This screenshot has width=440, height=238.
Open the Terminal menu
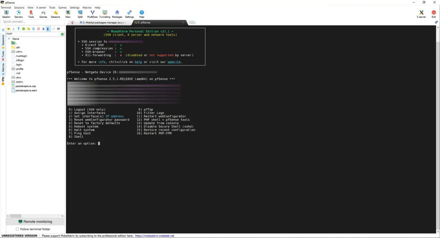[5, 7]
